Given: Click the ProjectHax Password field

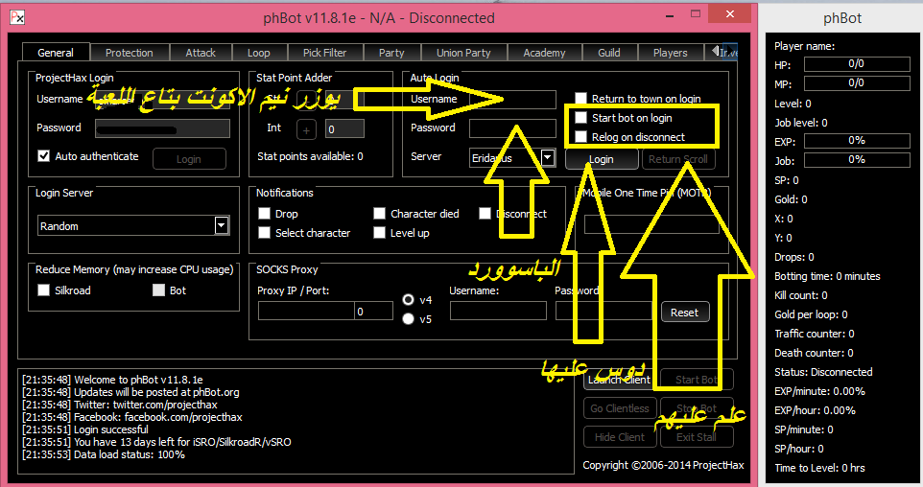Looking at the screenshot, I should (162, 128).
